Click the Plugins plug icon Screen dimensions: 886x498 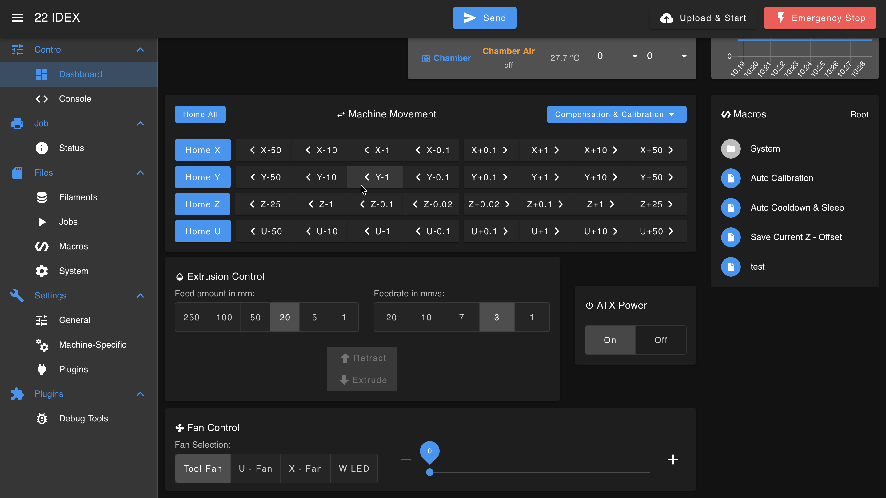pos(42,370)
